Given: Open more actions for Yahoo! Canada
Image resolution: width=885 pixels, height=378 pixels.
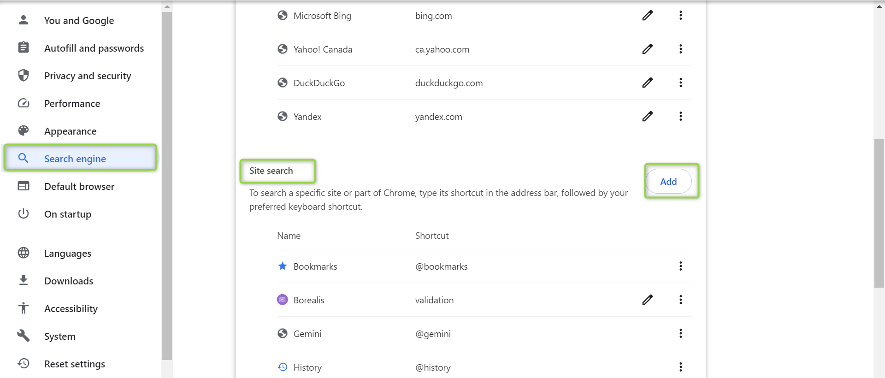Looking at the screenshot, I should (680, 49).
